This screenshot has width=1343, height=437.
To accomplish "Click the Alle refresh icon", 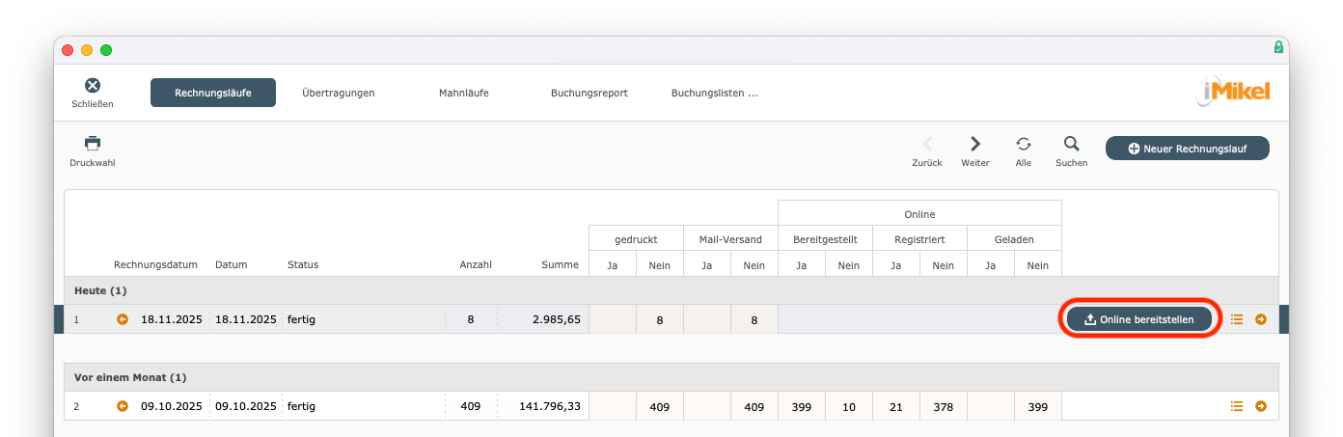I will (x=1024, y=144).
